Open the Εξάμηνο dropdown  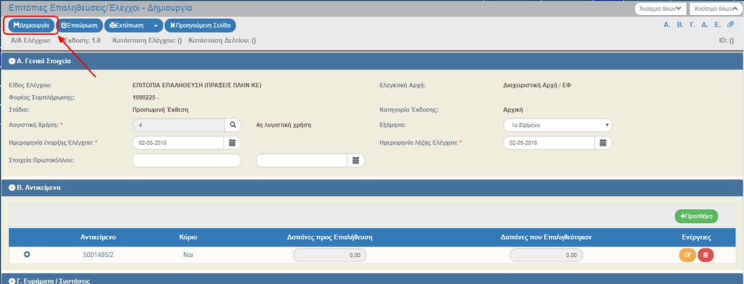557,125
